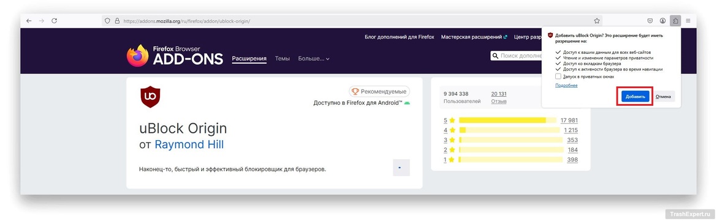Open the 20 131 reviews link

coord(499,94)
